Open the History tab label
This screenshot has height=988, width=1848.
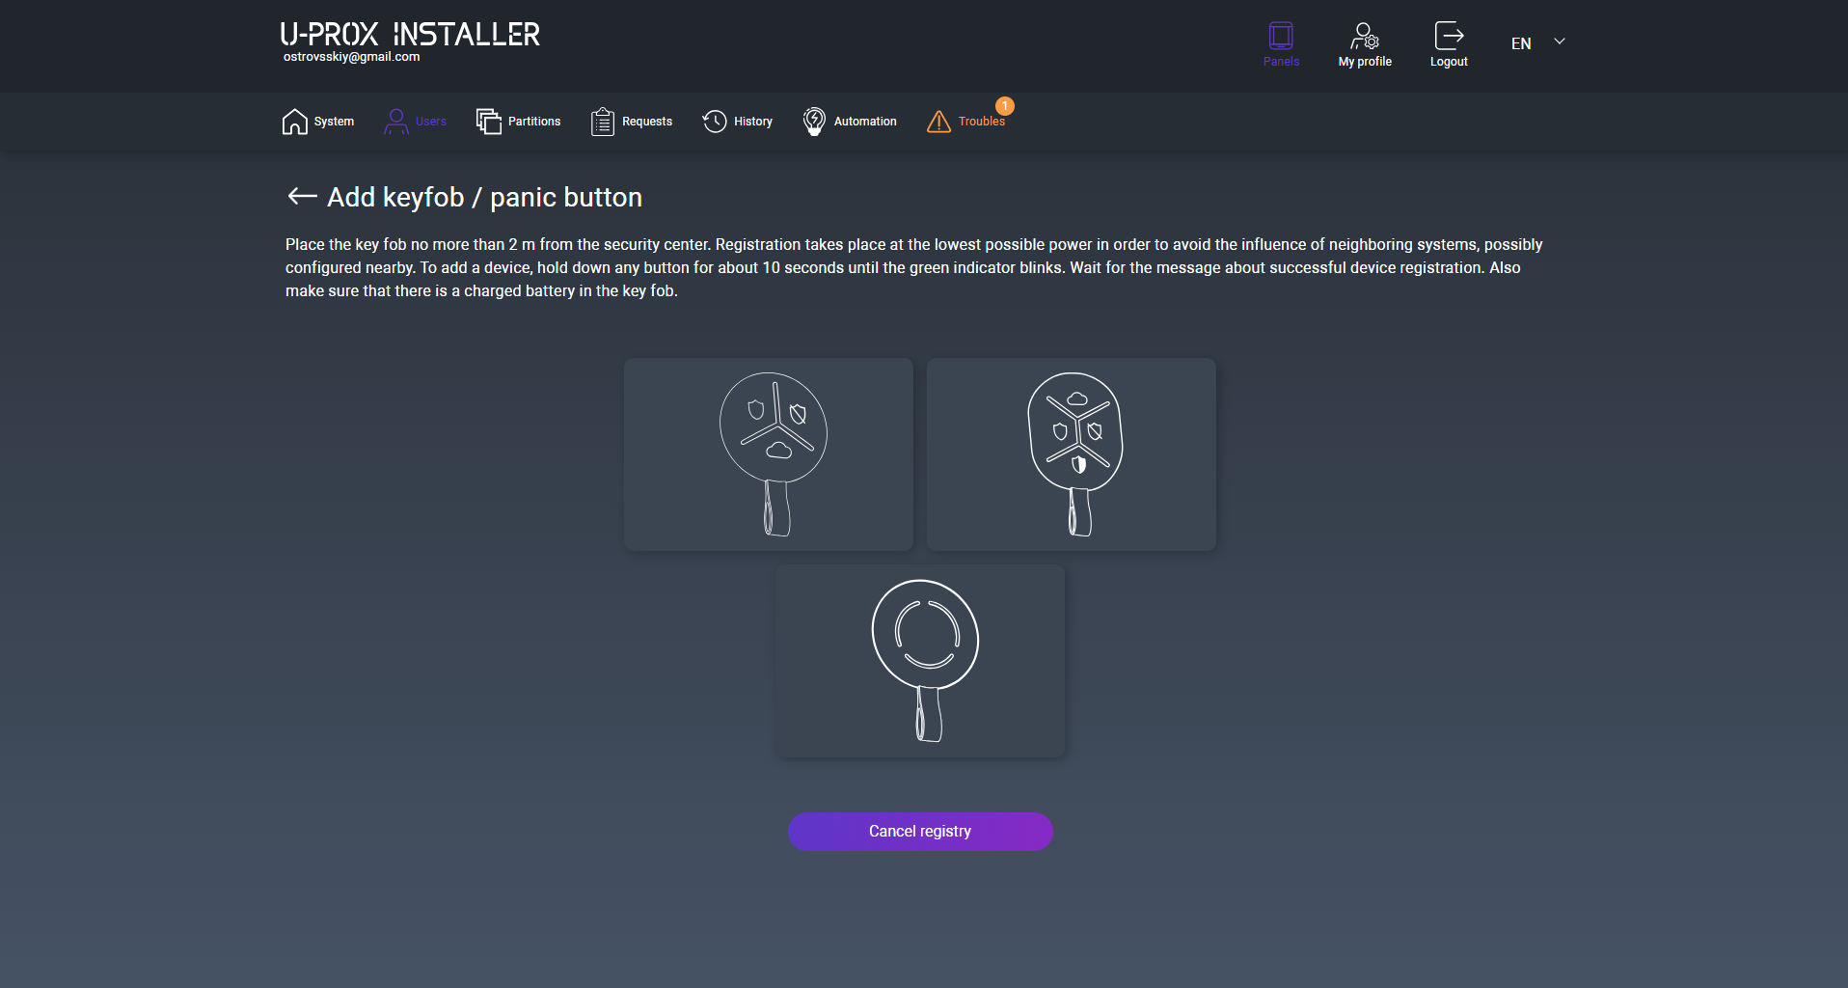pos(753,122)
